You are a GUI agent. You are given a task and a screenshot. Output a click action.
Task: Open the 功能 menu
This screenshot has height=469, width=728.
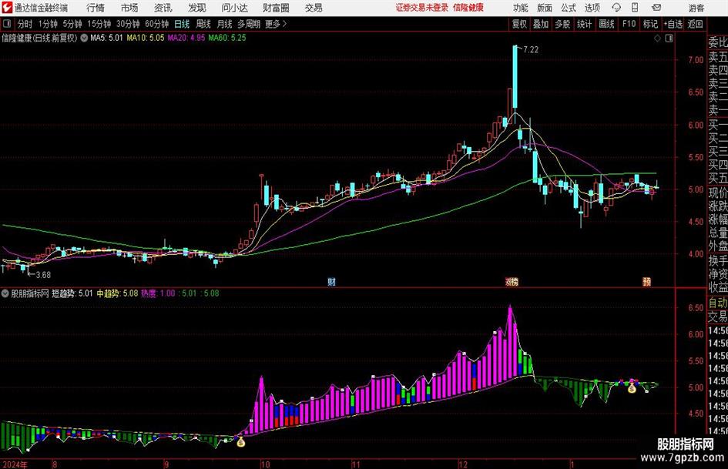[521, 8]
